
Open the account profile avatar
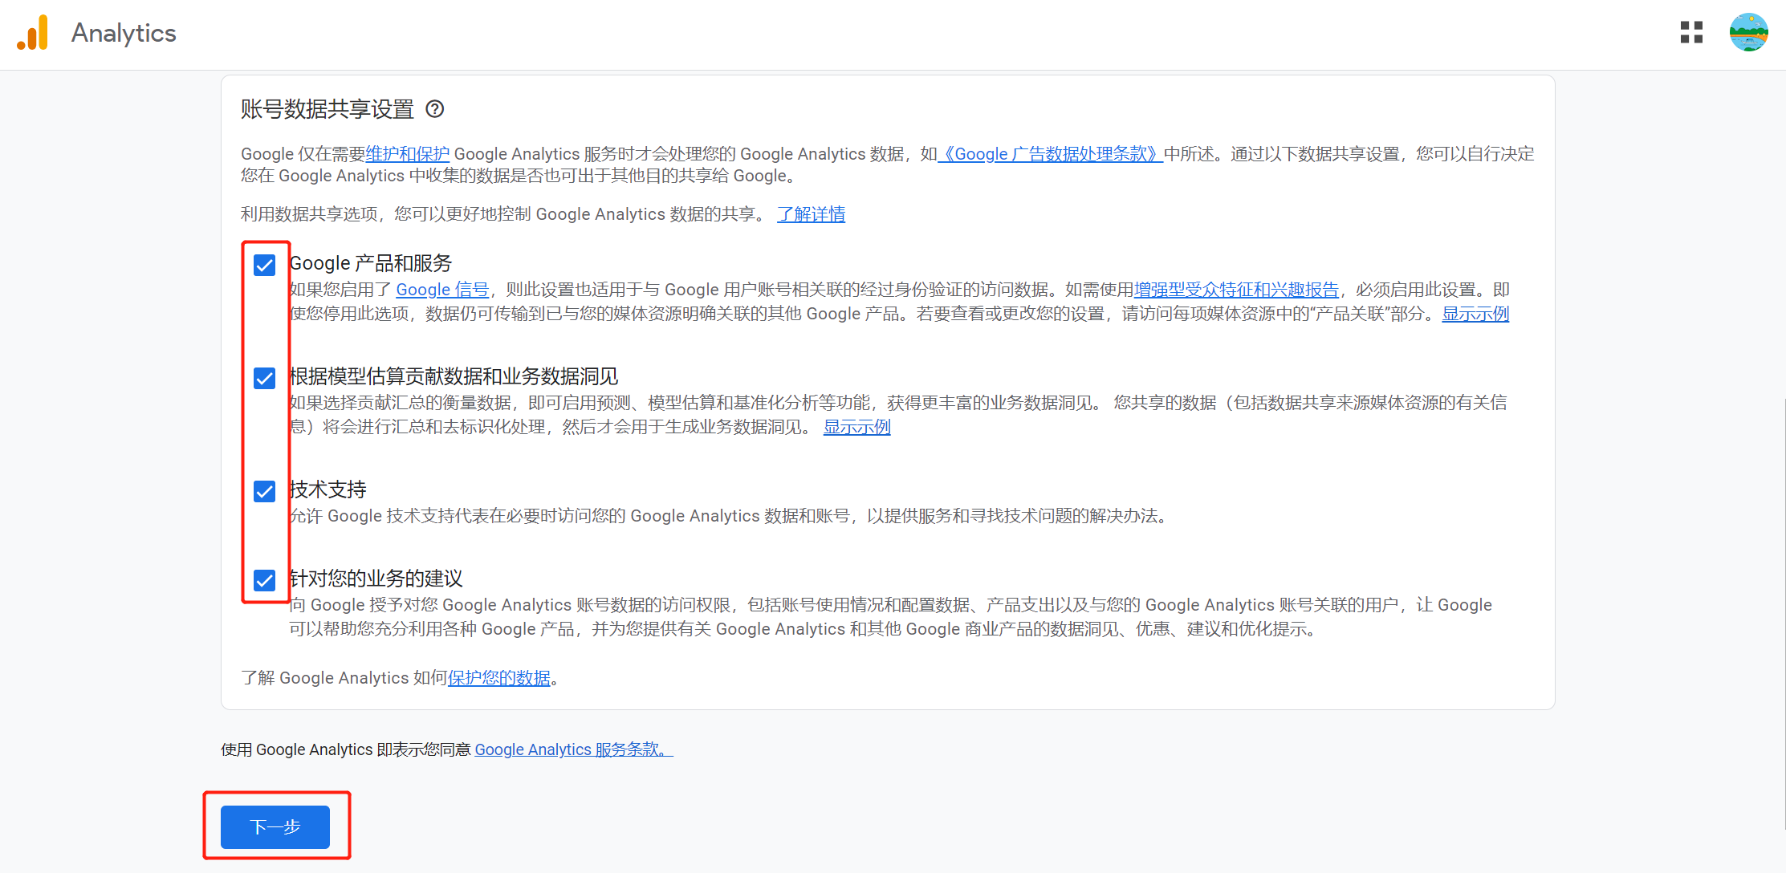1749,33
